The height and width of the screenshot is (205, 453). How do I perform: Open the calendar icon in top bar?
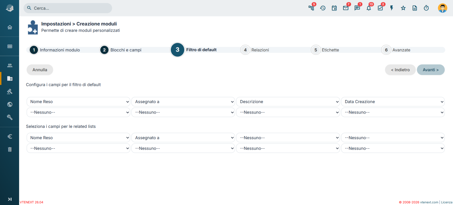(334, 8)
